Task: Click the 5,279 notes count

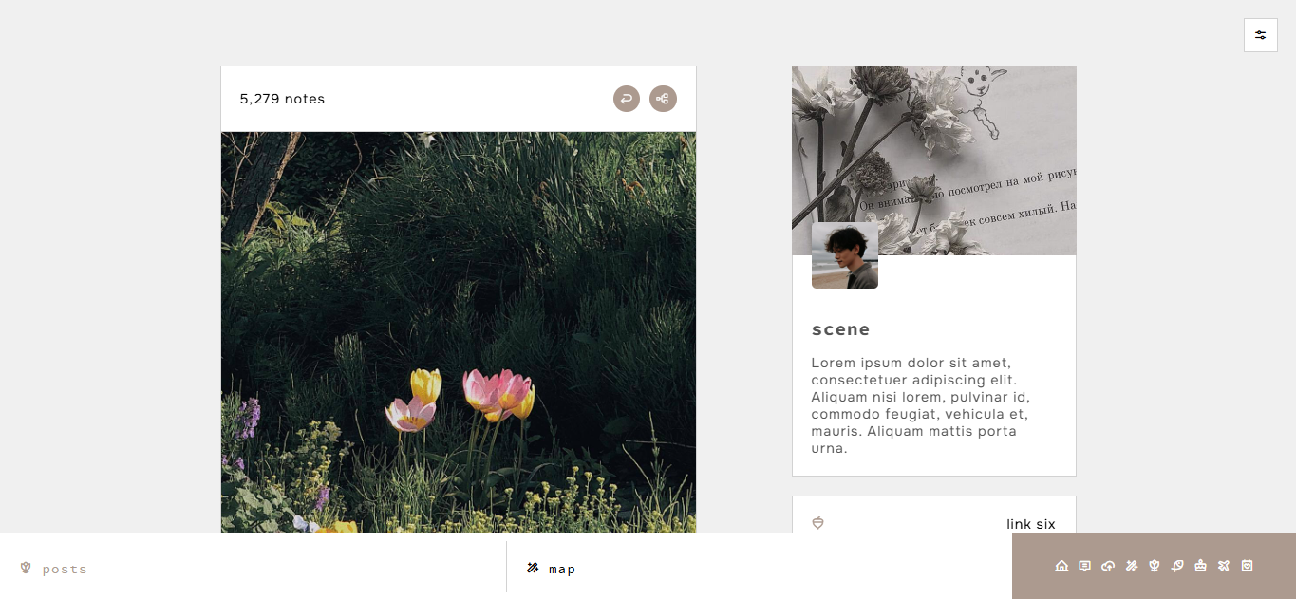Action: (x=282, y=99)
